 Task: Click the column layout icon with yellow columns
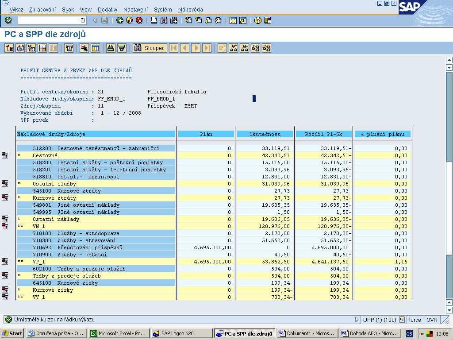coord(96,48)
